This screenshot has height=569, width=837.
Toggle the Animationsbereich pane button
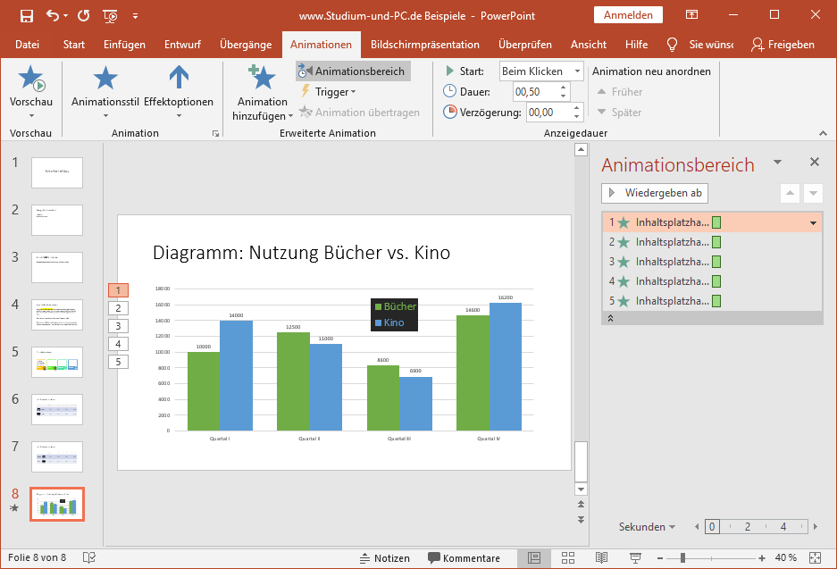[354, 71]
